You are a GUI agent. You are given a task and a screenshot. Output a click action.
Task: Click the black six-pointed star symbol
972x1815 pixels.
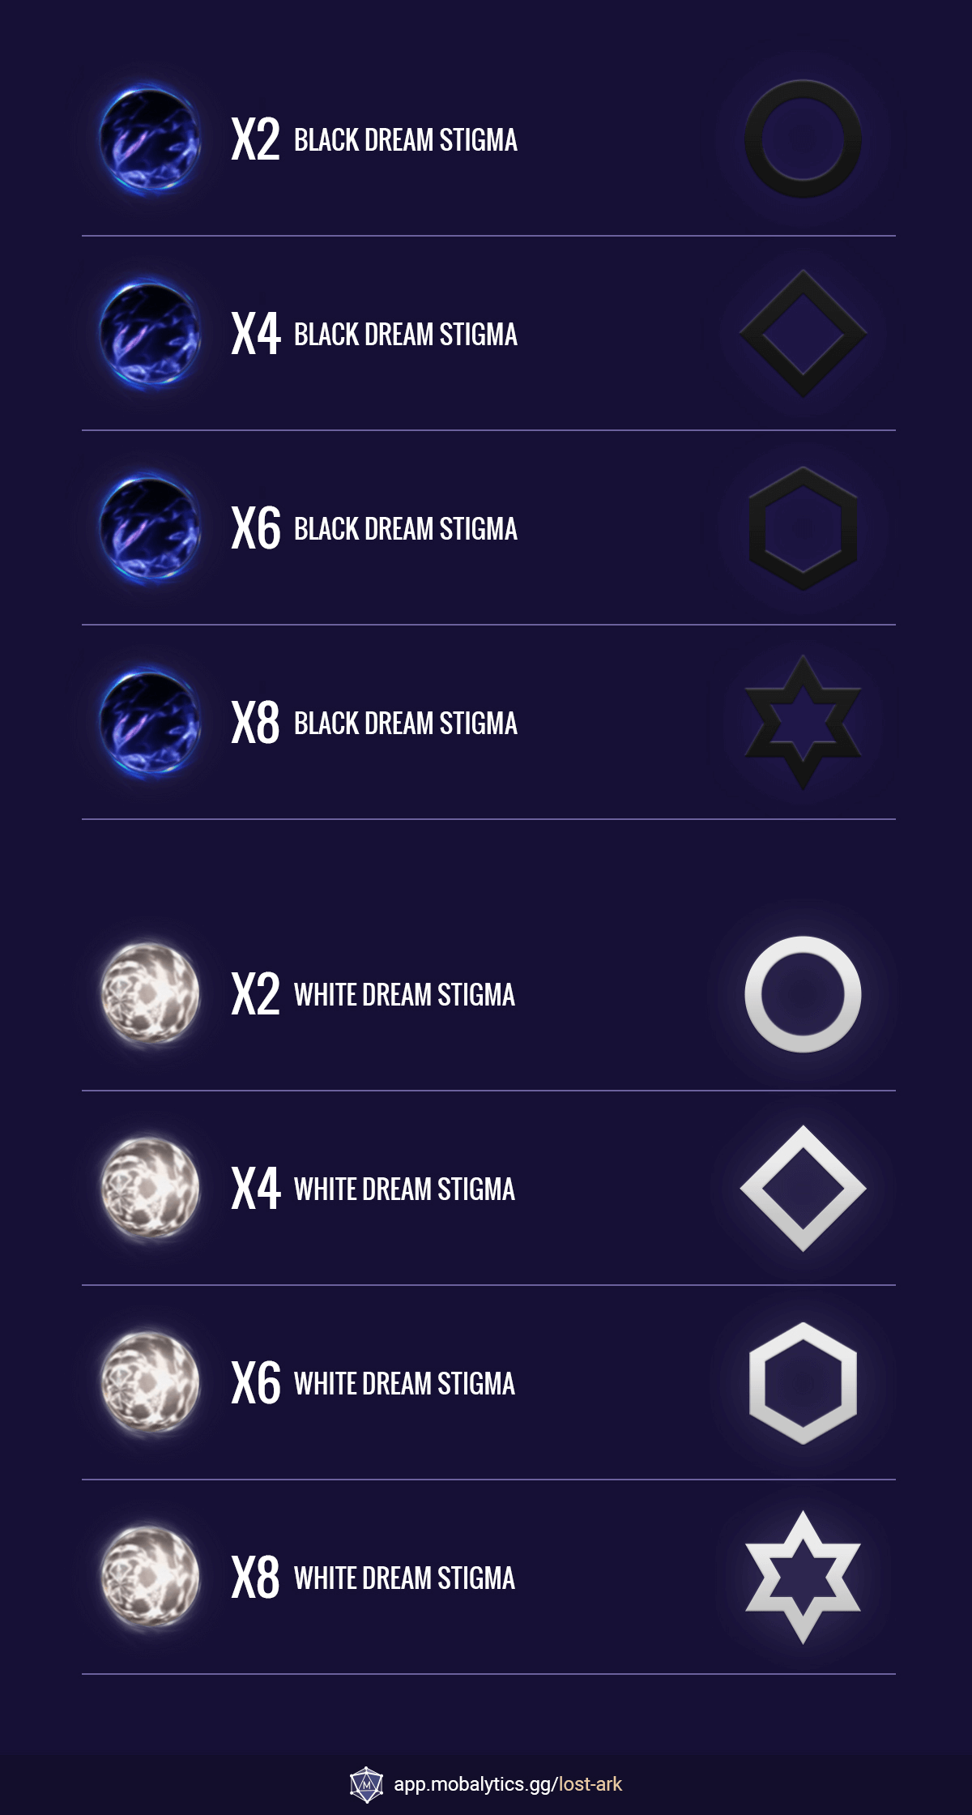tap(803, 722)
